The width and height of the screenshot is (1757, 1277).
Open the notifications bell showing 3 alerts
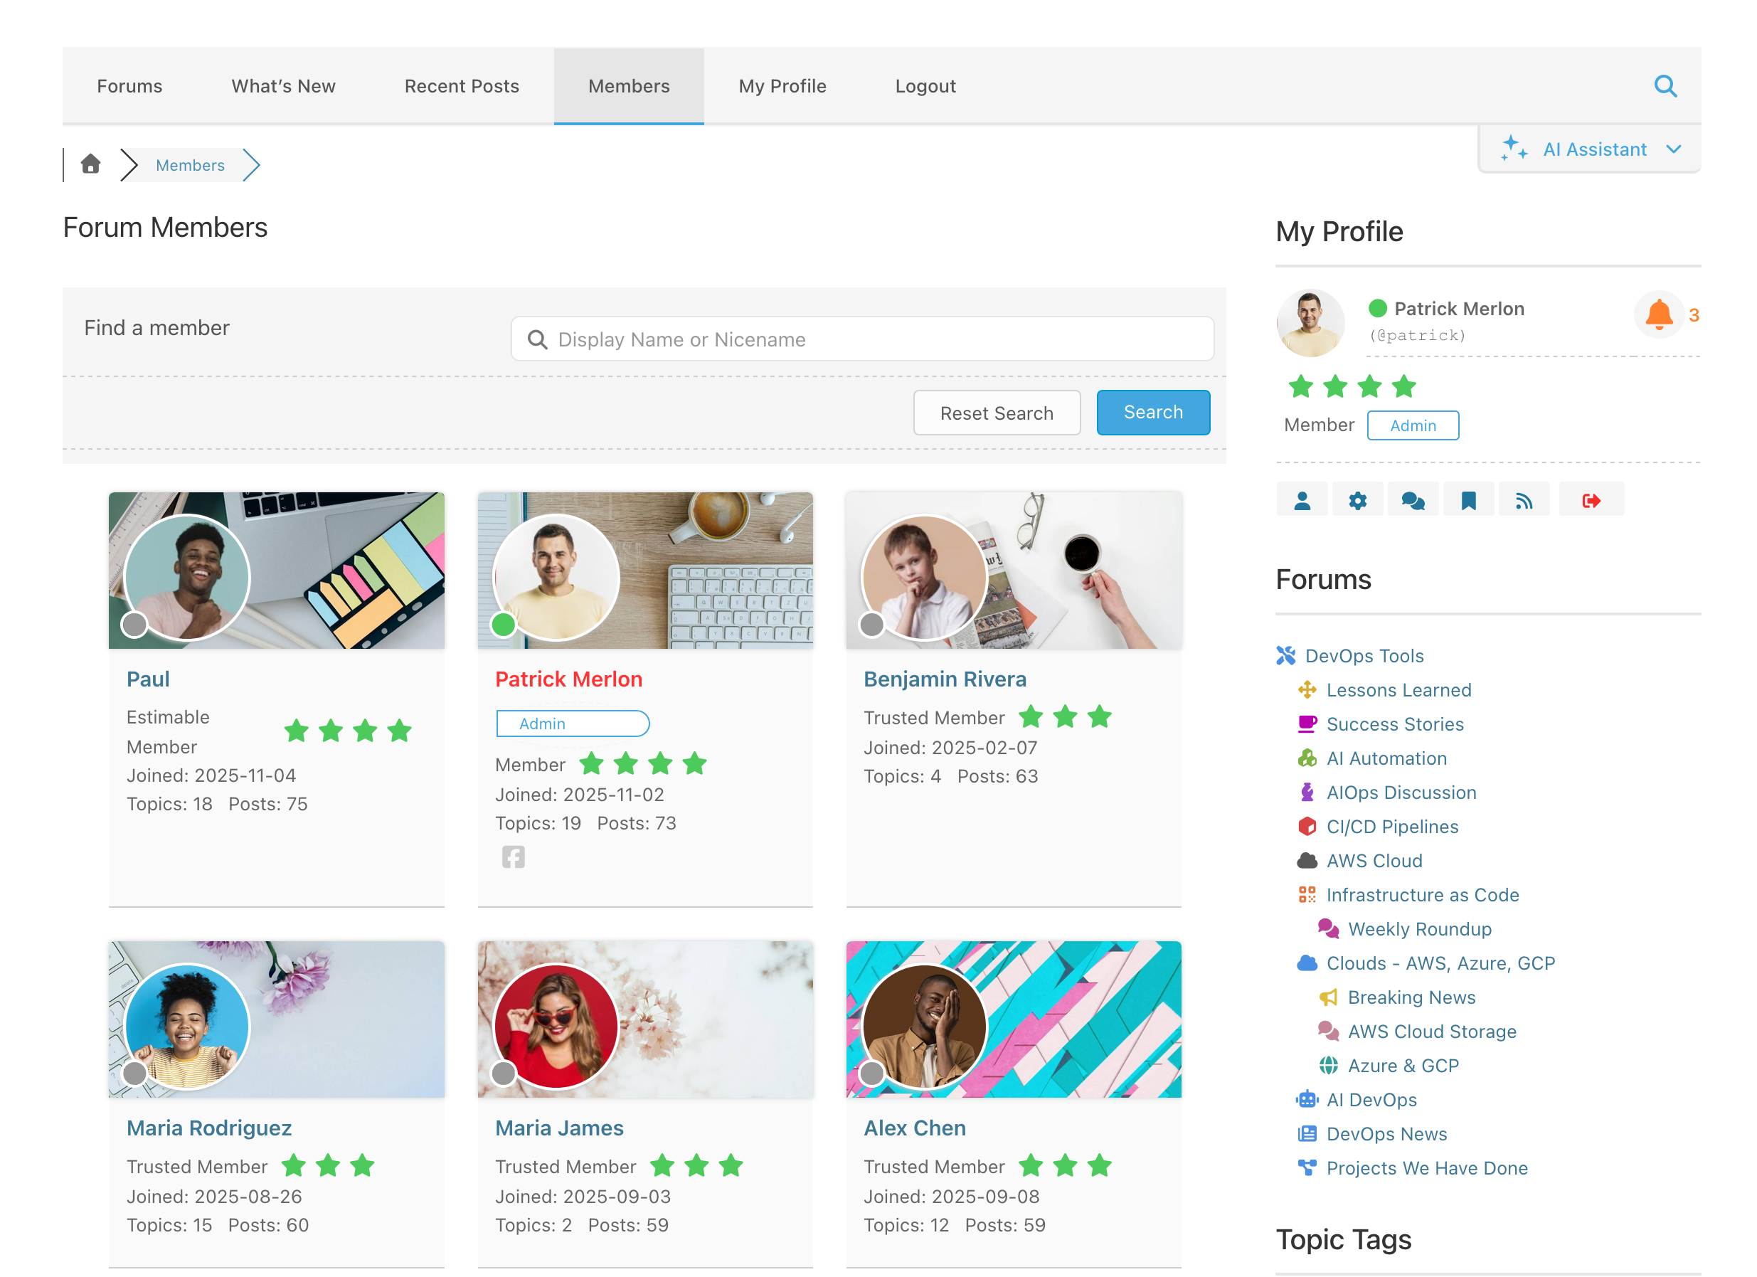click(x=1659, y=314)
